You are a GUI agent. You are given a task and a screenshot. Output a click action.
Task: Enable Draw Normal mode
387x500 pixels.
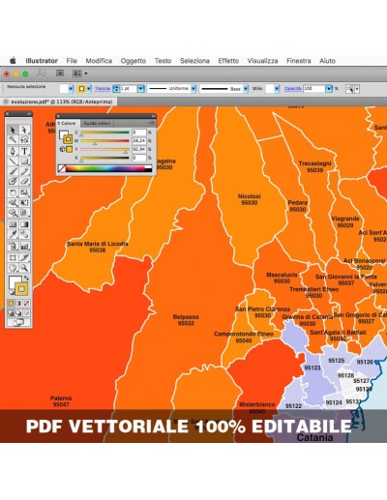(11, 312)
